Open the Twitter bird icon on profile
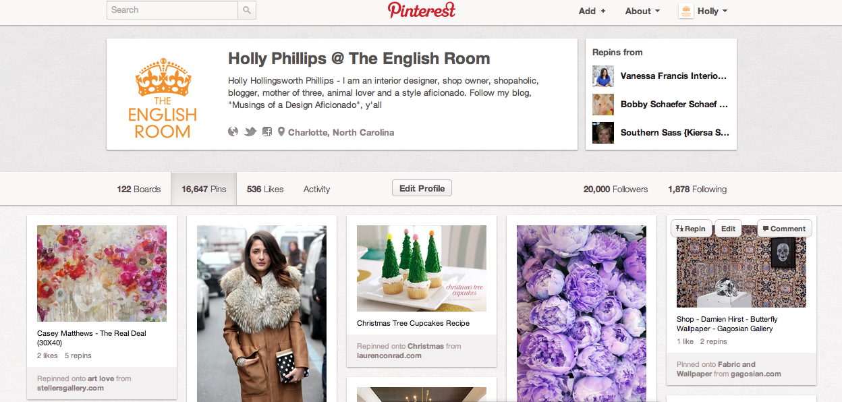 click(250, 132)
